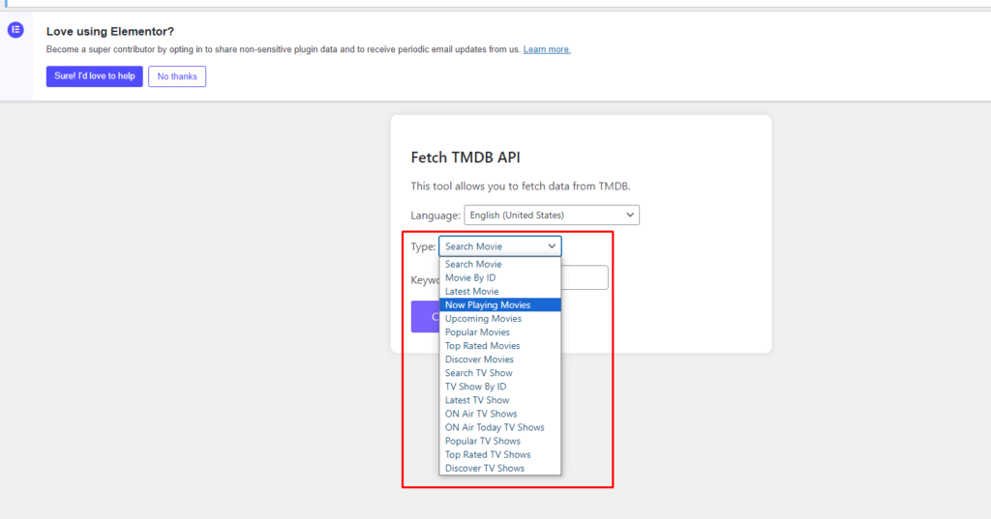Dismiss with the No thanks button

177,76
